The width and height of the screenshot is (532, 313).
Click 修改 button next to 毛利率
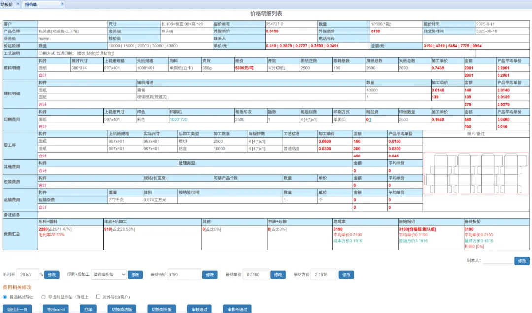pyautogui.click(x=52, y=275)
